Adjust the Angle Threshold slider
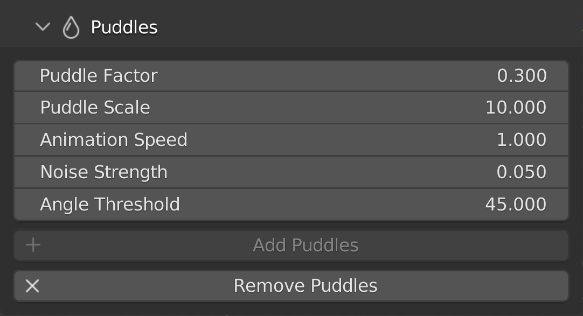The width and height of the screenshot is (583, 316). click(291, 204)
